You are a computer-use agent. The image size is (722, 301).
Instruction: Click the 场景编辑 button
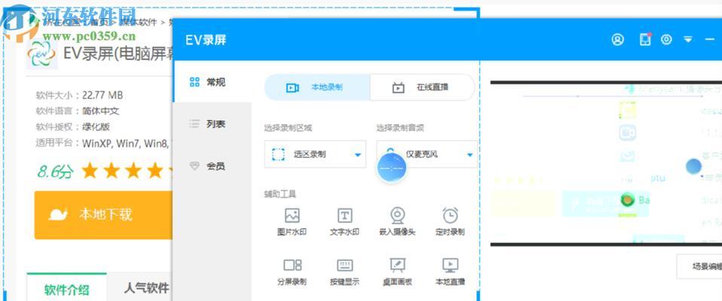pyautogui.click(x=700, y=266)
